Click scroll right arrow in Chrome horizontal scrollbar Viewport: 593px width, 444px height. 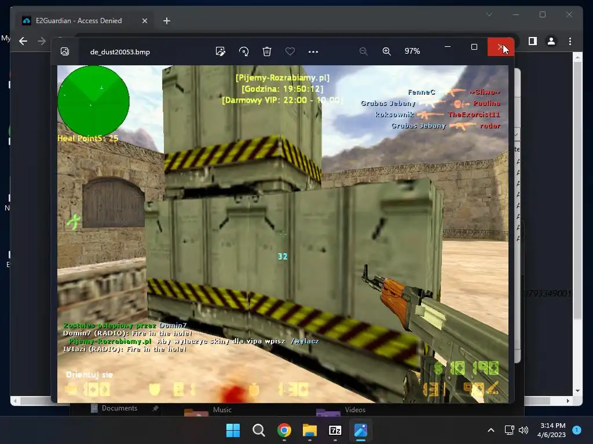pos(568,401)
